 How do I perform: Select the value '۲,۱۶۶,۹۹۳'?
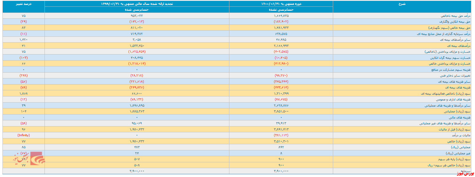tap(281, 46)
